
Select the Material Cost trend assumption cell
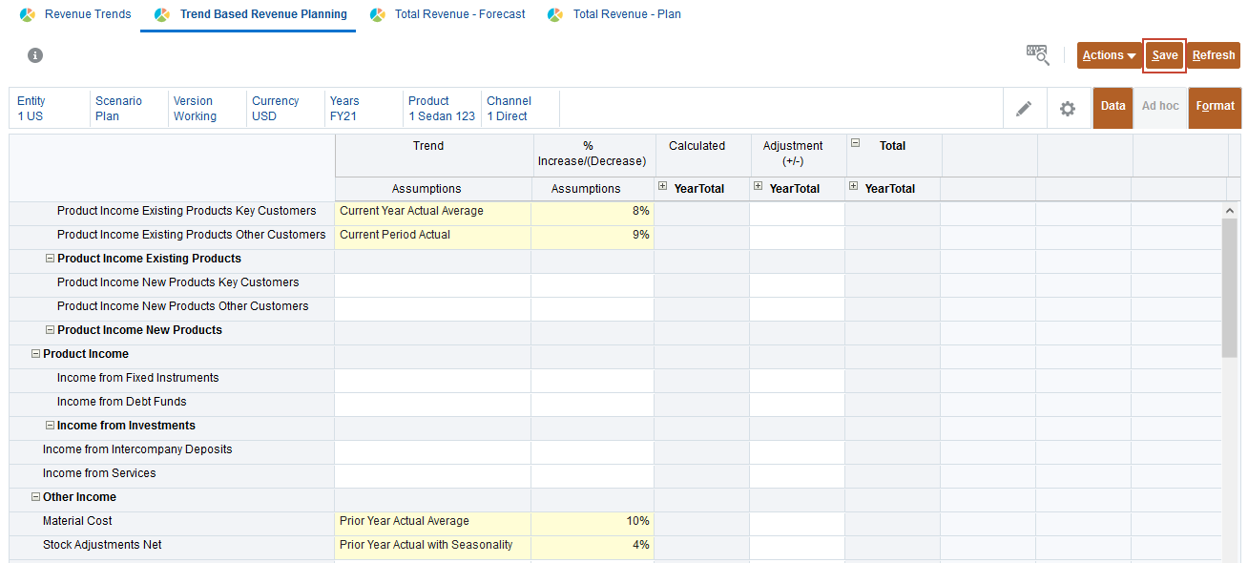pyautogui.click(x=432, y=521)
